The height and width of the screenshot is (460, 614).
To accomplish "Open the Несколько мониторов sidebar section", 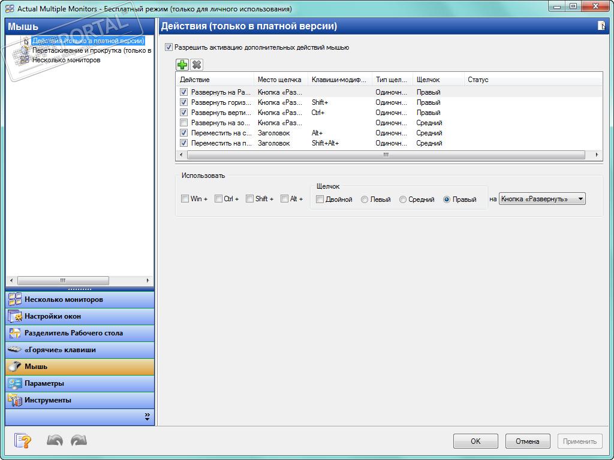I will (x=80, y=299).
